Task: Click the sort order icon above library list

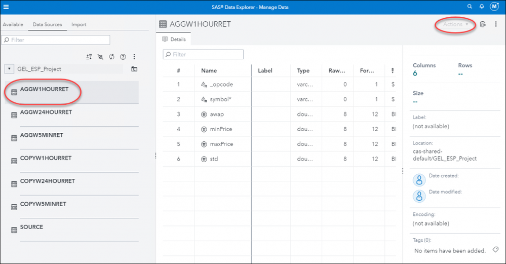Action: (x=89, y=57)
